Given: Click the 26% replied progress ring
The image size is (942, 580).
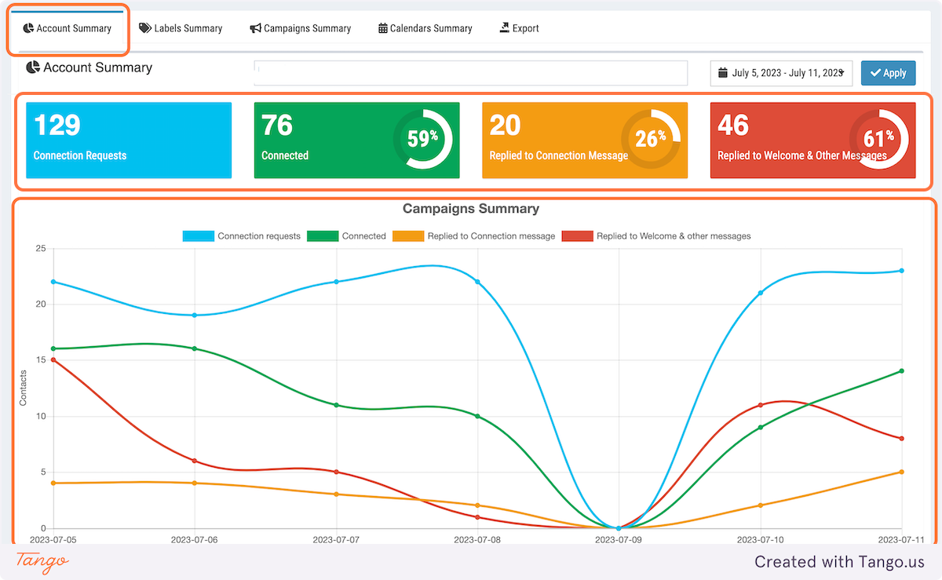Looking at the screenshot, I should pyautogui.click(x=651, y=139).
